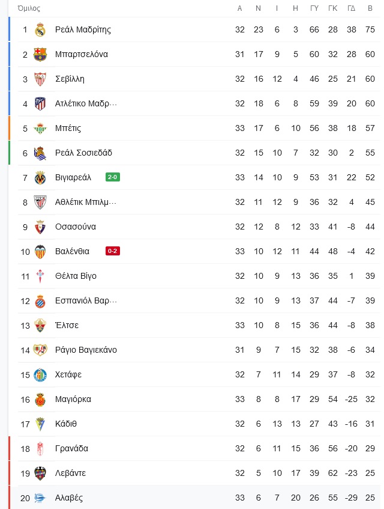Click the Όμιλος column header
This screenshot has width=384, height=509.
29,8
